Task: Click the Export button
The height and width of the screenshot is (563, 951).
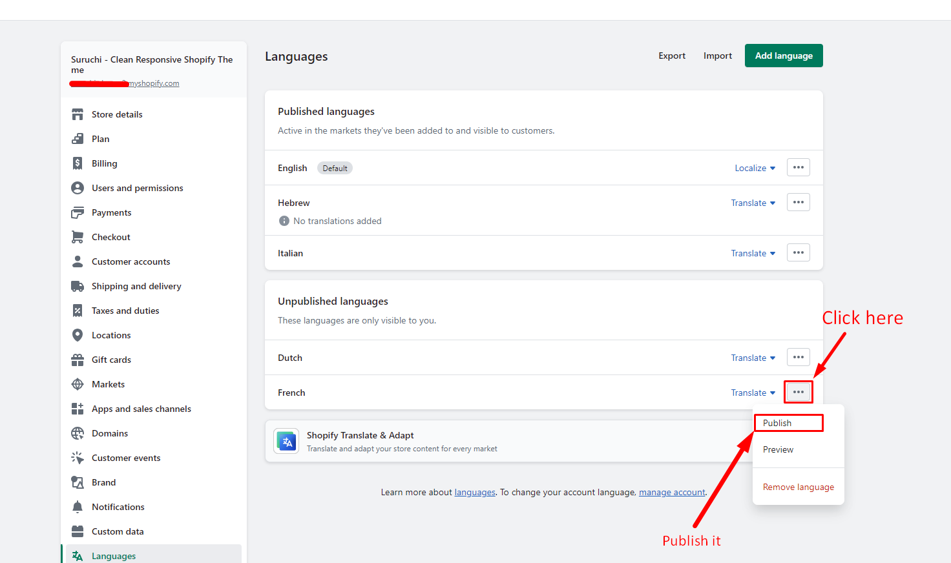Action: pyautogui.click(x=671, y=56)
